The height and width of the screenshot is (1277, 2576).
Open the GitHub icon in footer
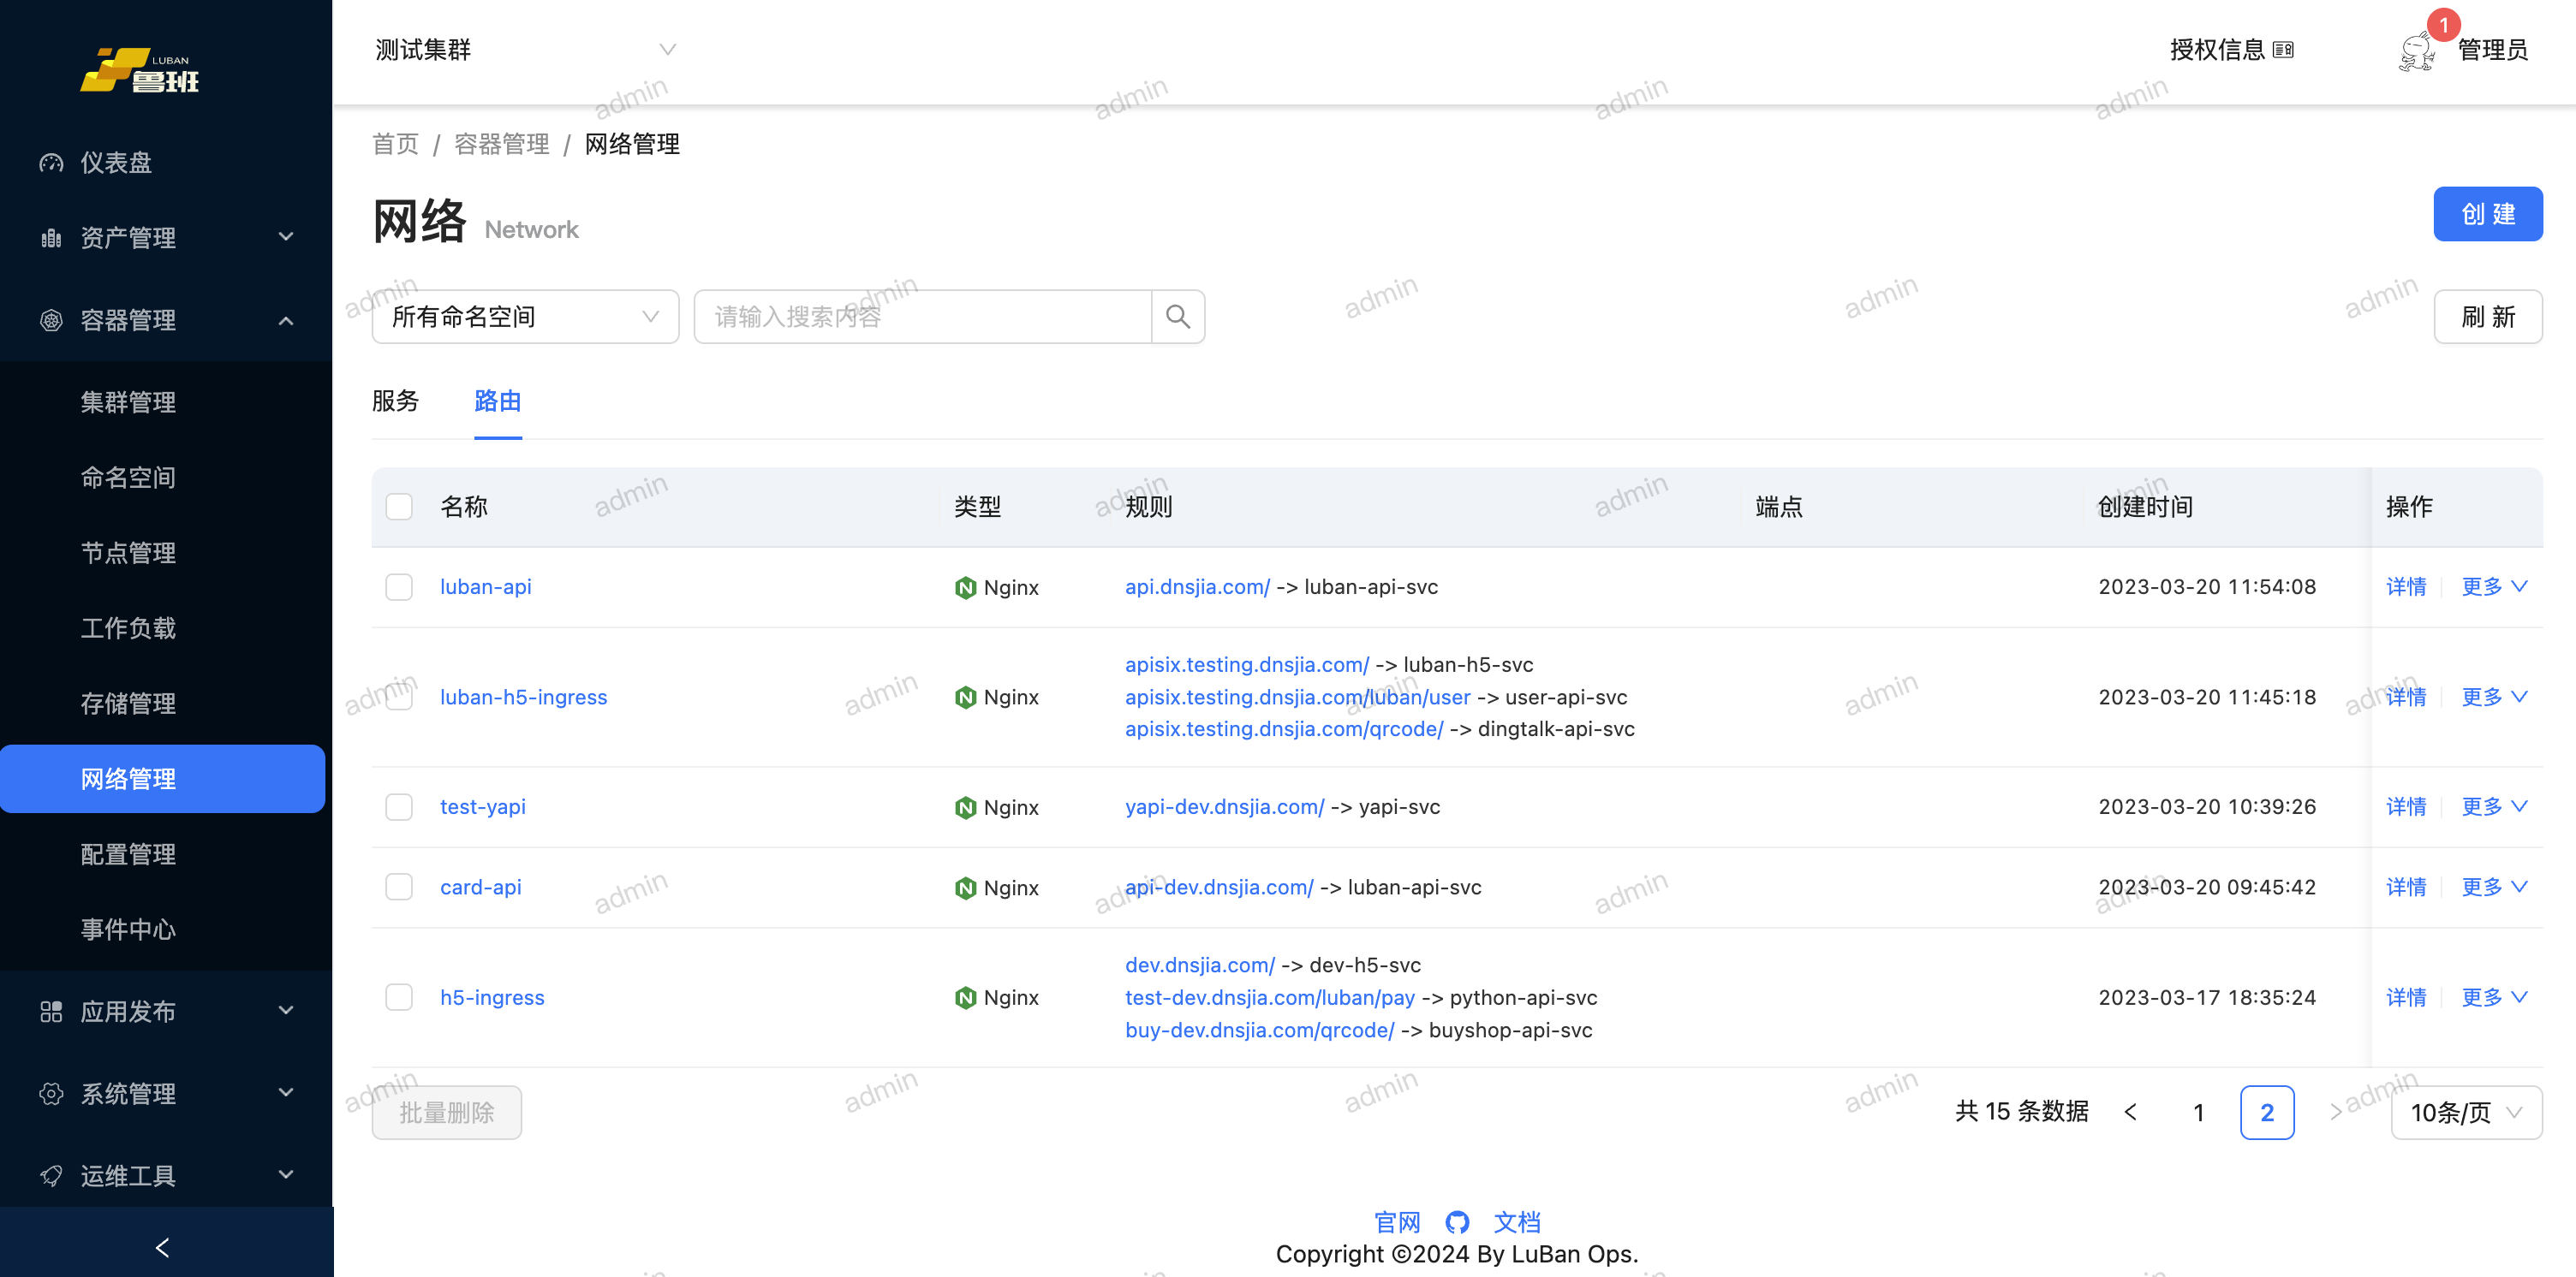1457,1222
